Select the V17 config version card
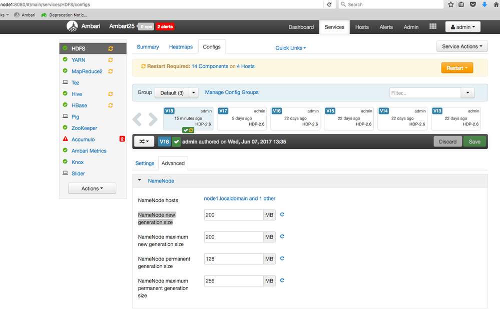The width and height of the screenshot is (500, 309). pos(242,118)
